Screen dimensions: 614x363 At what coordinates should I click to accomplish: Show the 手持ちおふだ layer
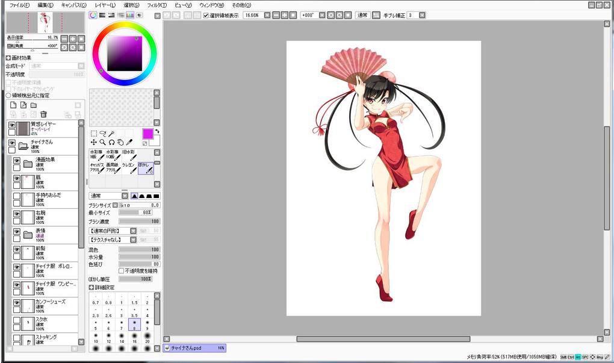coord(17,196)
